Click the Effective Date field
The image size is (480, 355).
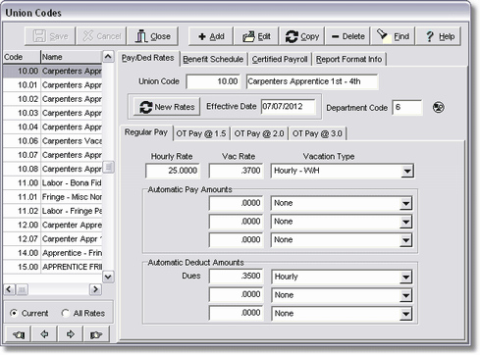289,107
